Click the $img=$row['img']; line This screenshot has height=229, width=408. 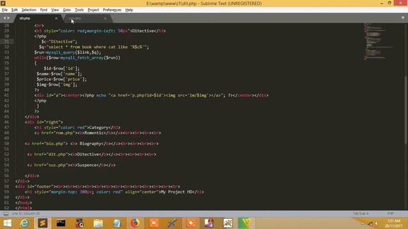(x=57, y=85)
